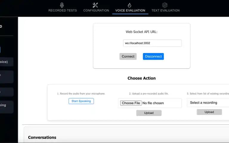Image resolution: width=229 pixels, height=143 pixels.
Task: Open the Choose File picker
Action: [x=131, y=103]
